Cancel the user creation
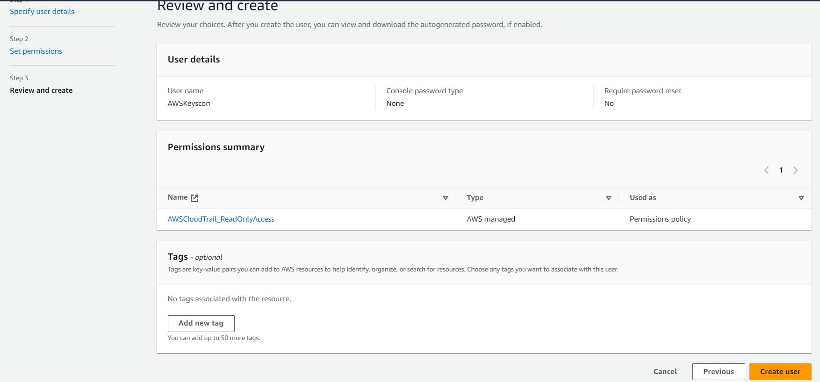Screen dimensions: 820x382 pyautogui.click(x=665, y=372)
